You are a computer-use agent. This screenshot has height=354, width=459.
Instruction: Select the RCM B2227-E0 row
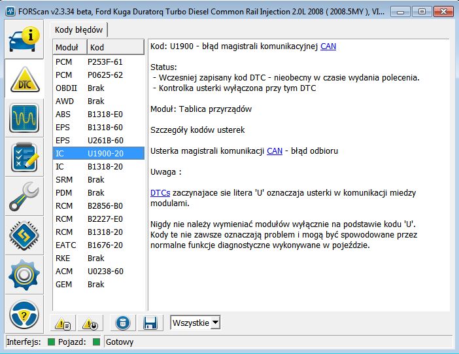(99, 219)
